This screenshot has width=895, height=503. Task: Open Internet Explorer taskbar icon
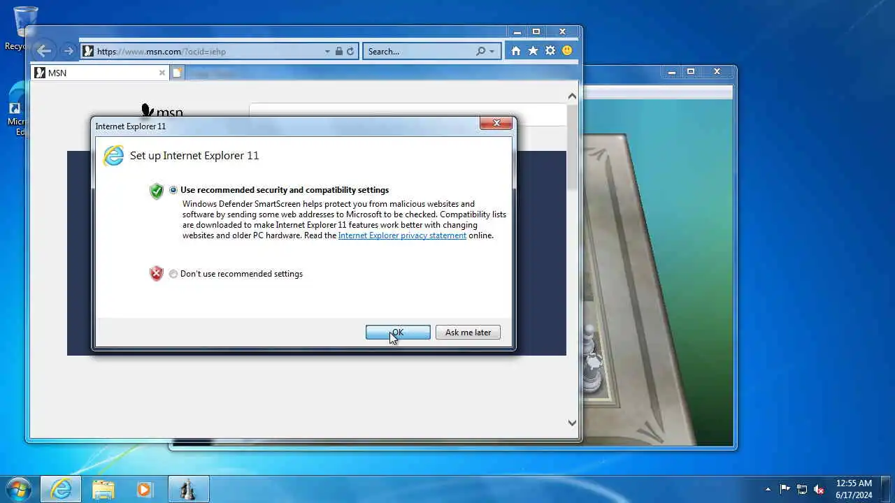(61, 489)
